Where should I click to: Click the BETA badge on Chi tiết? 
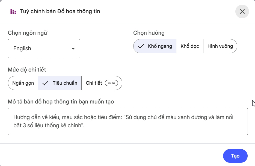click(x=111, y=83)
